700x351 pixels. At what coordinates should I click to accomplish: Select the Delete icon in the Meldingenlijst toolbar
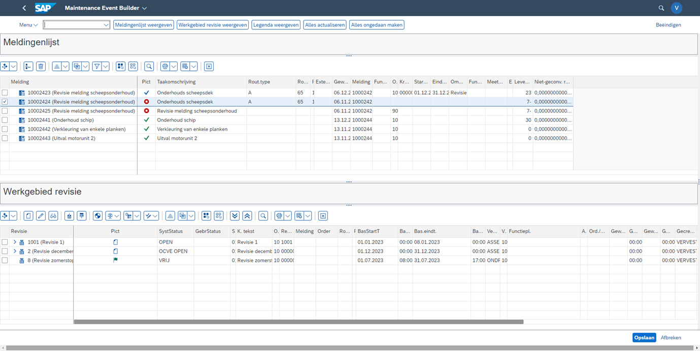41,66
